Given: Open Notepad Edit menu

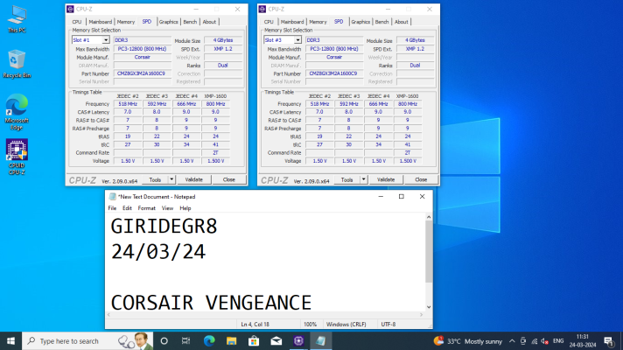Looking at the screenshot, I should coord(127,208).
